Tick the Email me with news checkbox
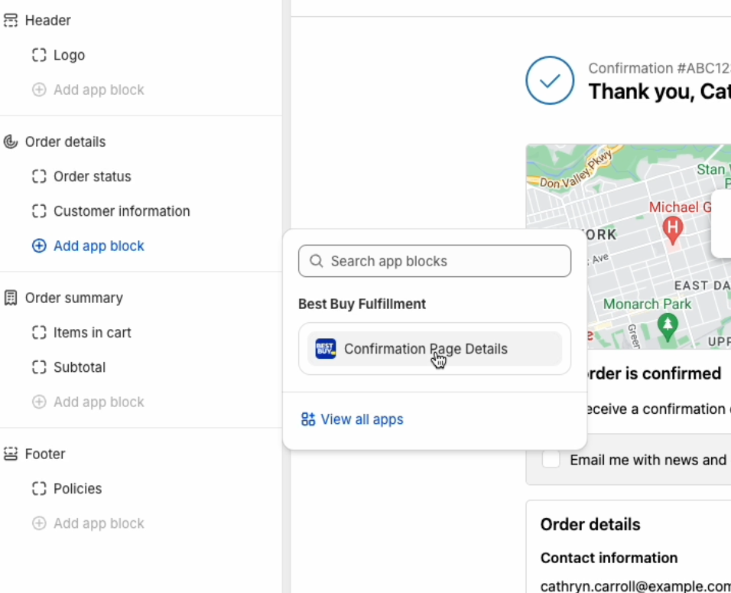This screenshot has width=731, height=593. (551, 460)
